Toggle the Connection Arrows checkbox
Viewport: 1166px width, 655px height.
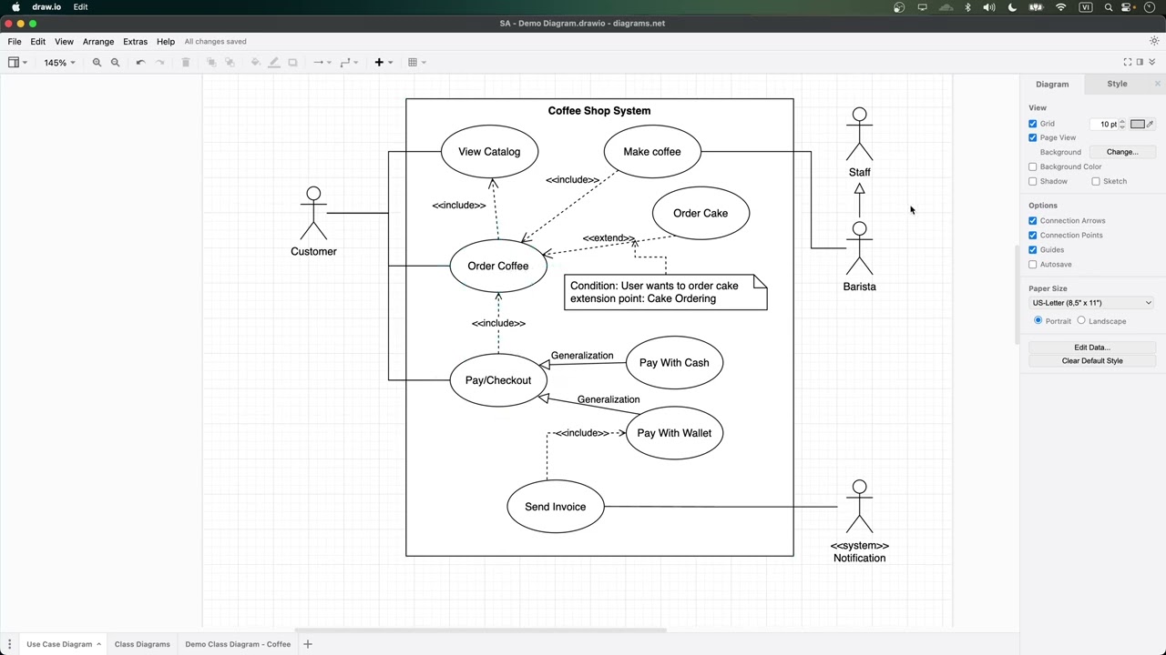tap(1033, 220)
